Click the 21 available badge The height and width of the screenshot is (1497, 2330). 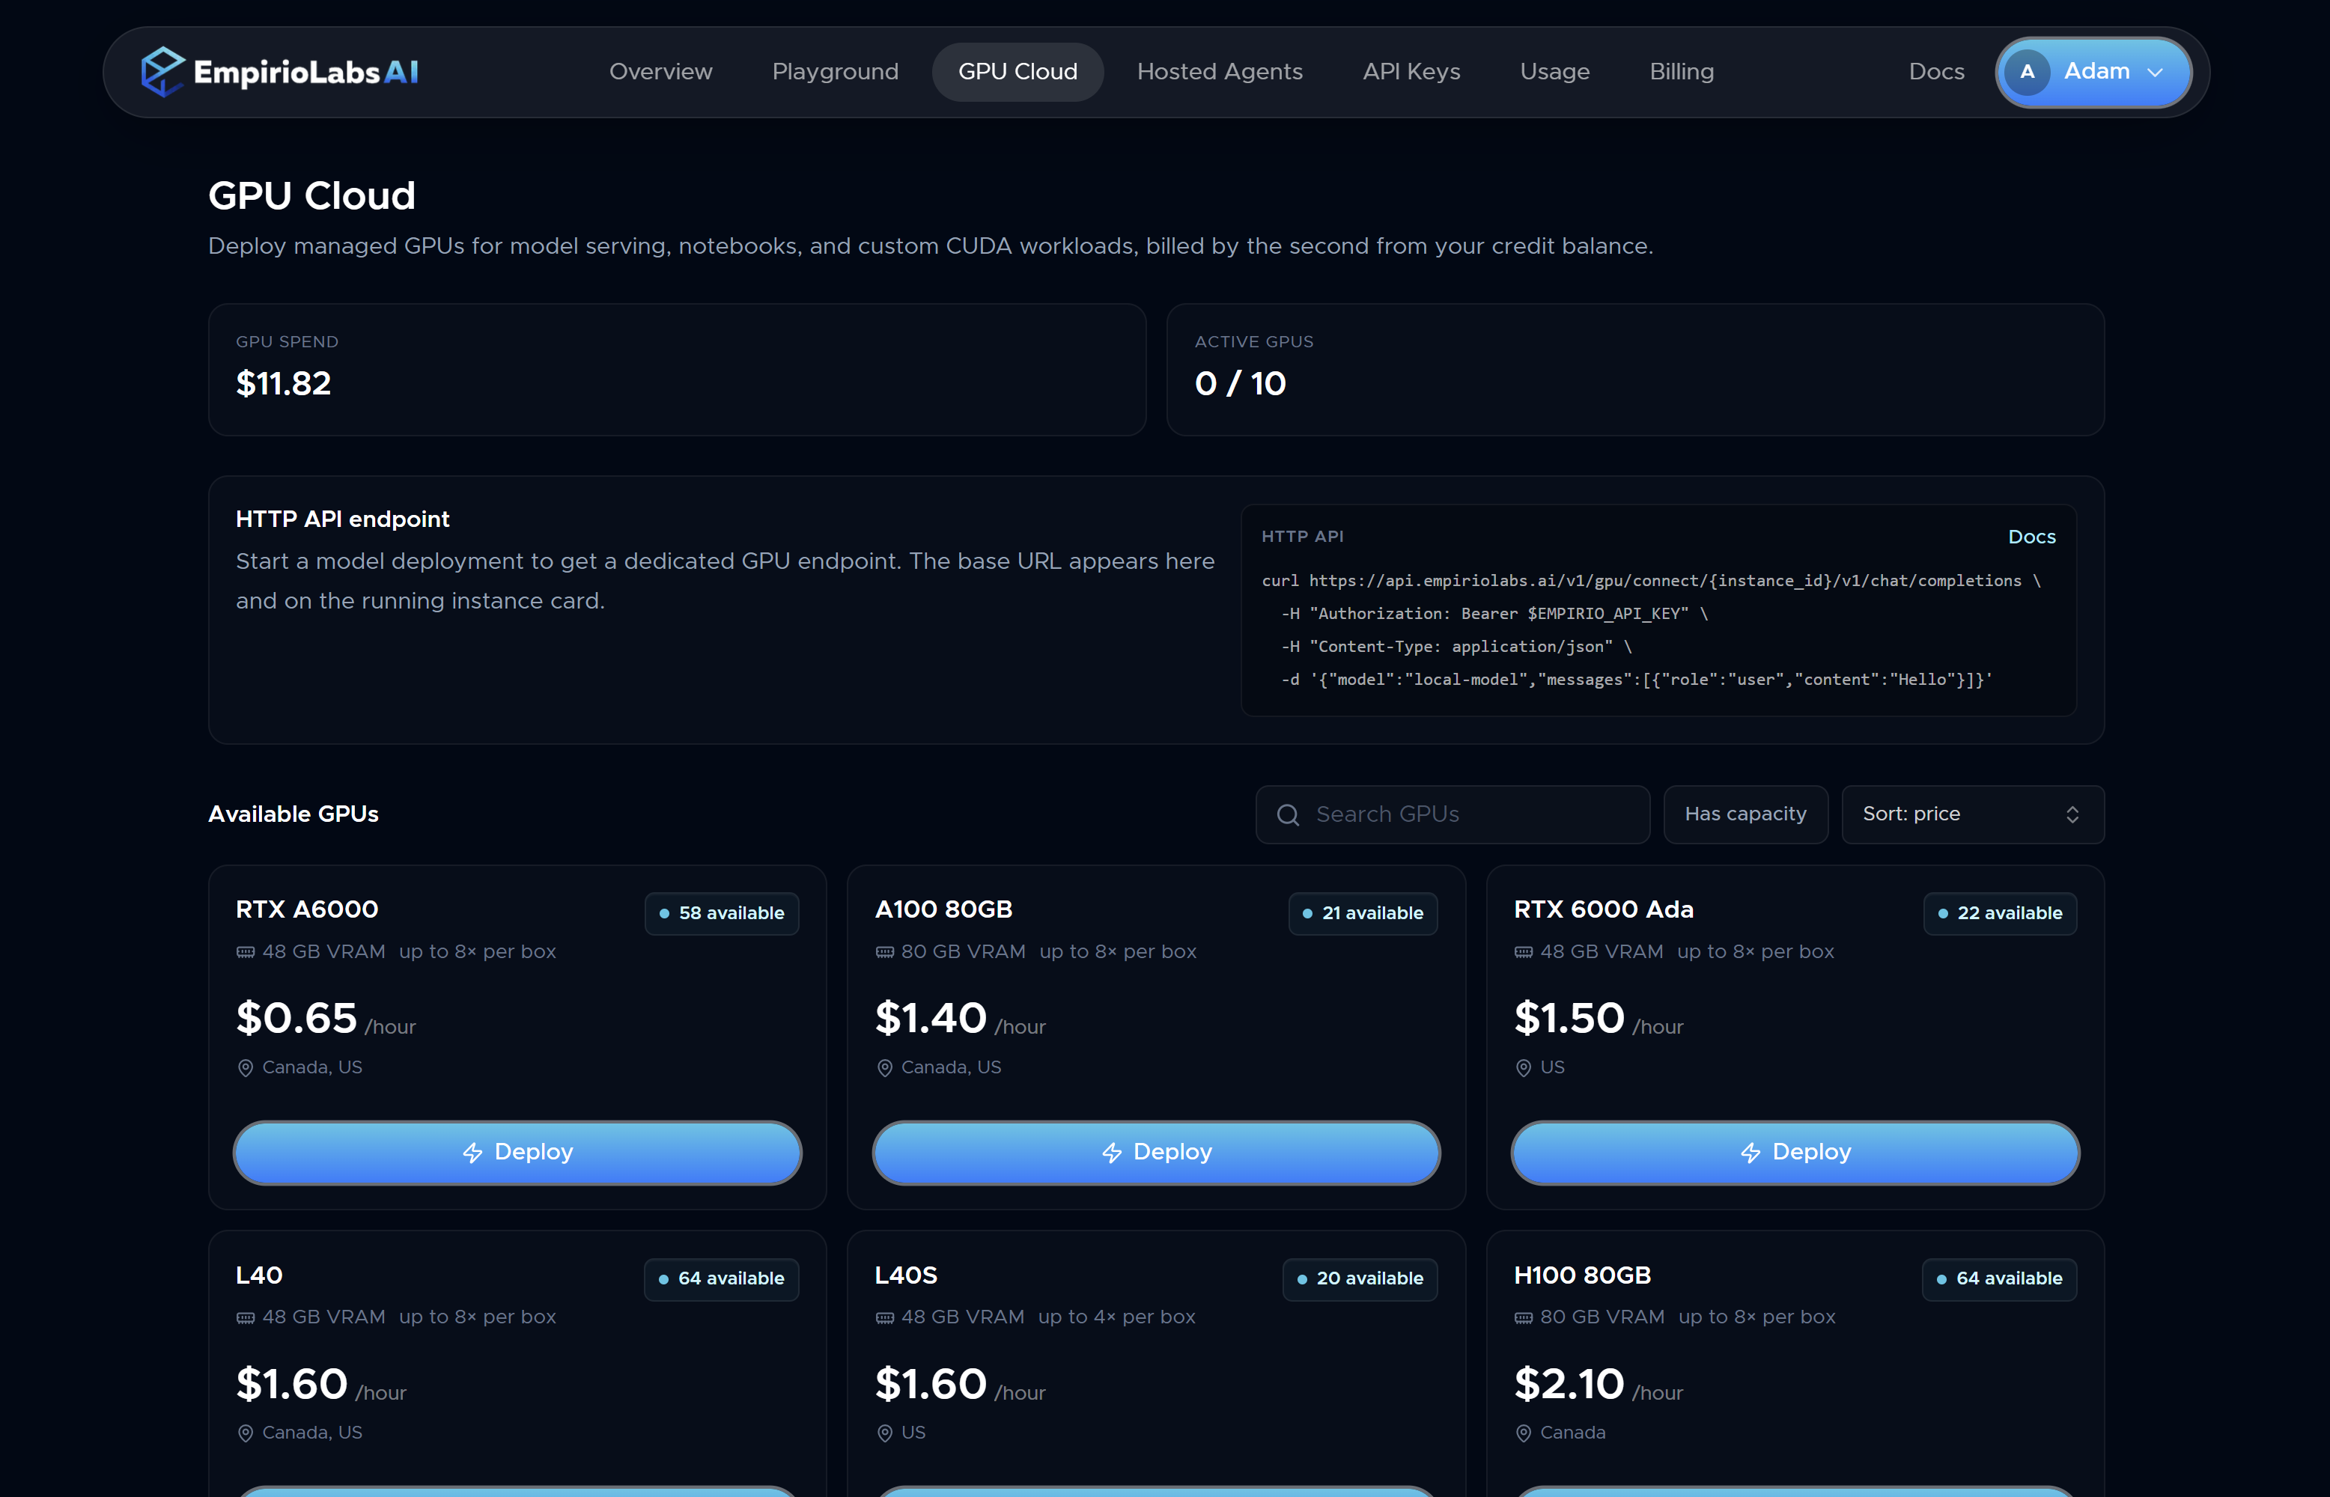(1363, 914)
